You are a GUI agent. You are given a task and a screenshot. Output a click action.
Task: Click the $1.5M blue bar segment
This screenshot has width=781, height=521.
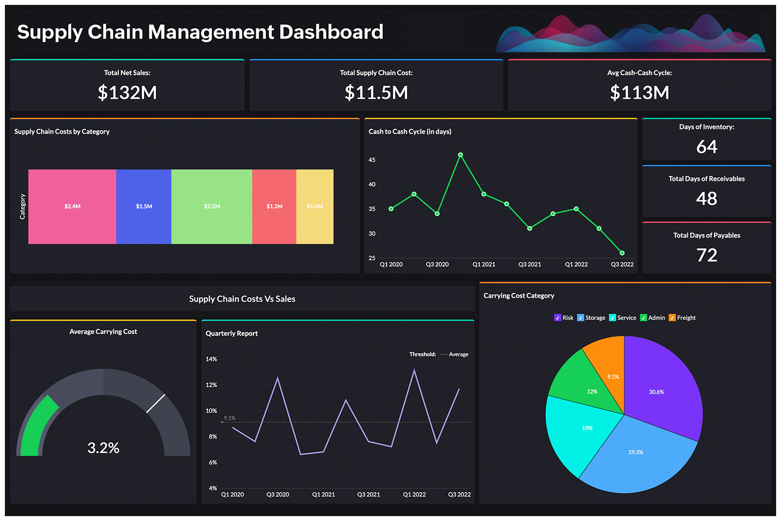[144, 206]
